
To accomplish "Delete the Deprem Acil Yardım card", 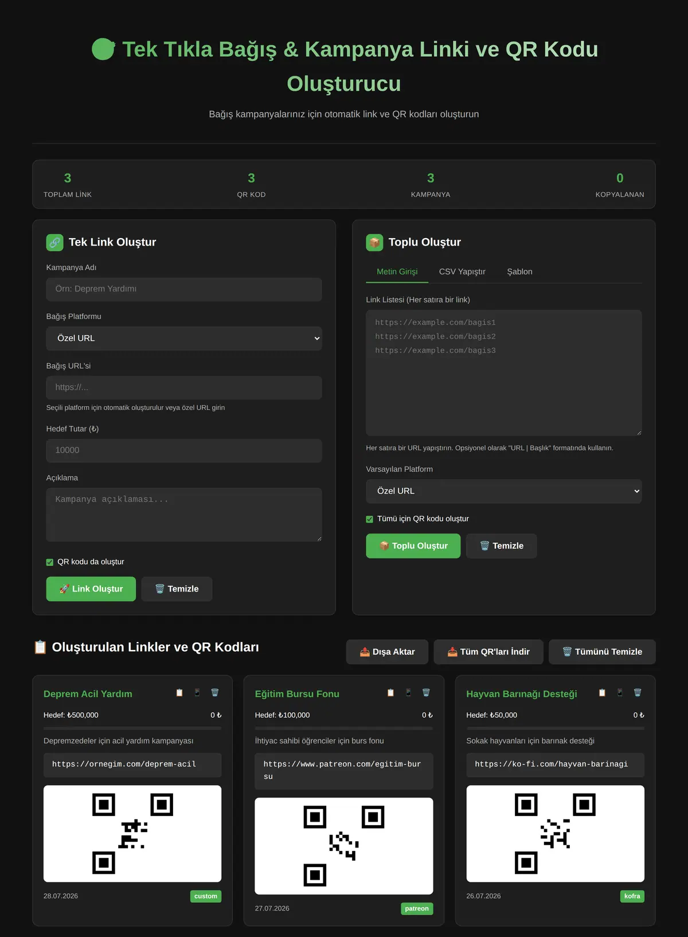I will click(x=215, y=693).
